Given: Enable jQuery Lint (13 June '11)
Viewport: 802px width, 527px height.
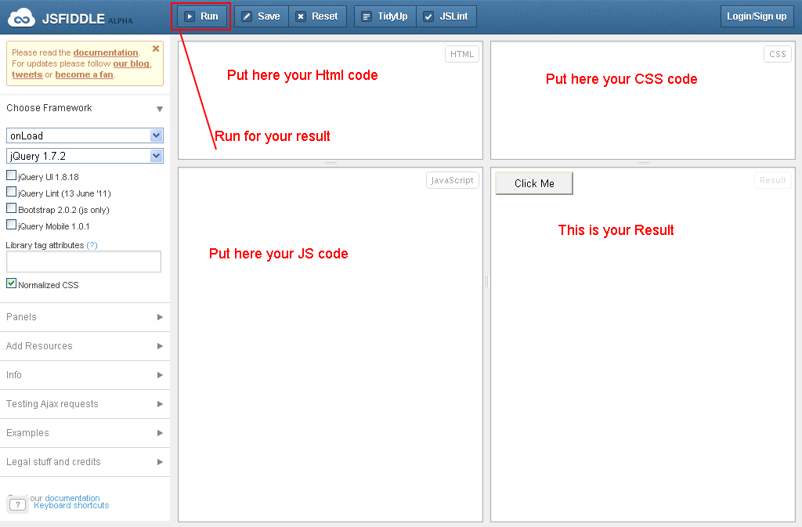Looking at the screenshot, I should (x=11, y=192).
